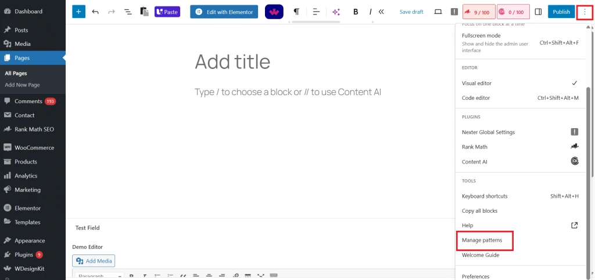
Task: Click the block inserter plus button
Action: coord(78,12)
